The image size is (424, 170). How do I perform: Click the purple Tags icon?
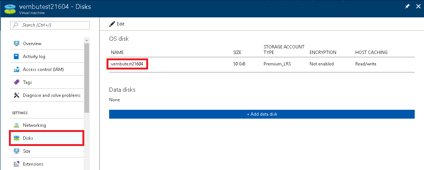16,82
